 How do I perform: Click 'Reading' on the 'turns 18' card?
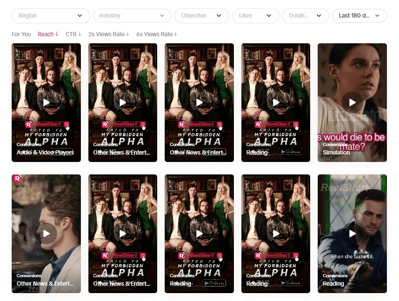click(334, 284)
